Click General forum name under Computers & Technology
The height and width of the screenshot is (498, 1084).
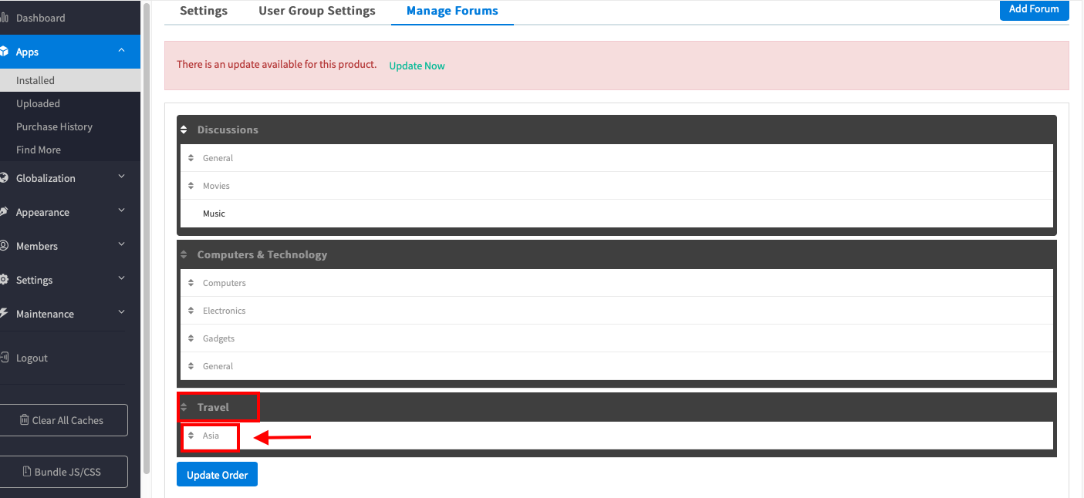click(x=218, y=366)
